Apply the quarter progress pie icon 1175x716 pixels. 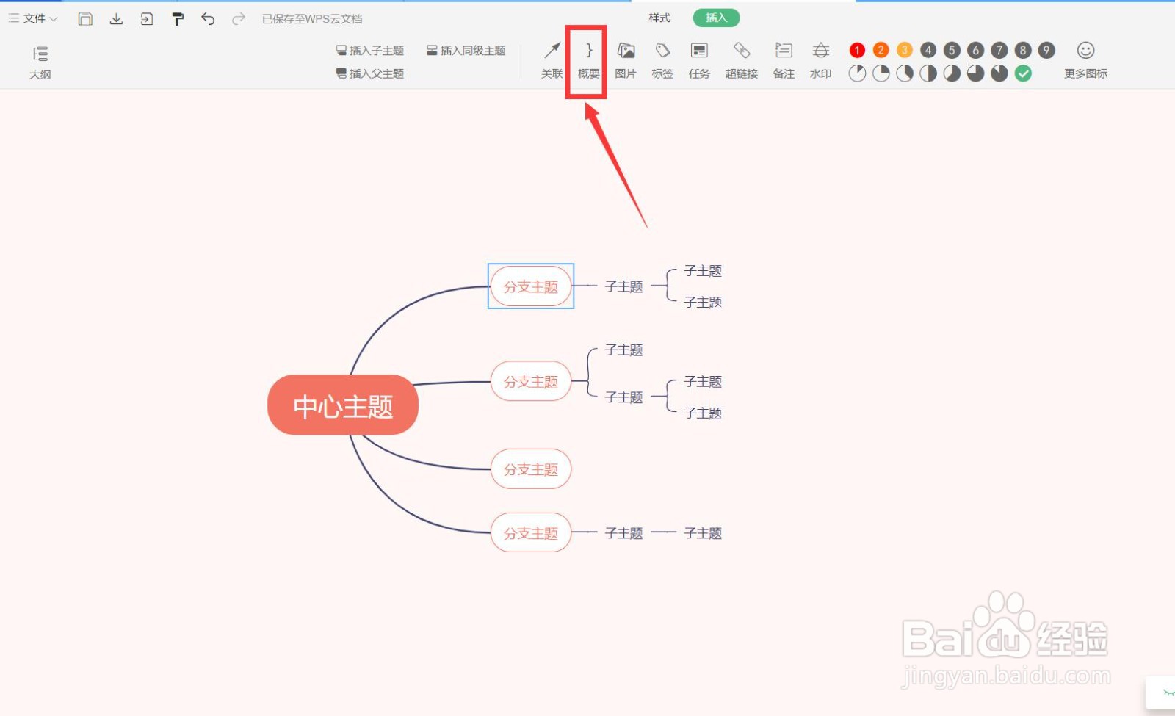(881, 73)
